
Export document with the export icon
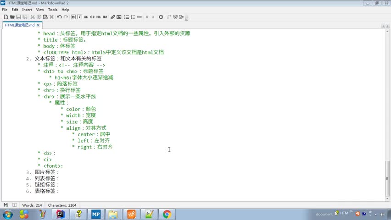182,17
